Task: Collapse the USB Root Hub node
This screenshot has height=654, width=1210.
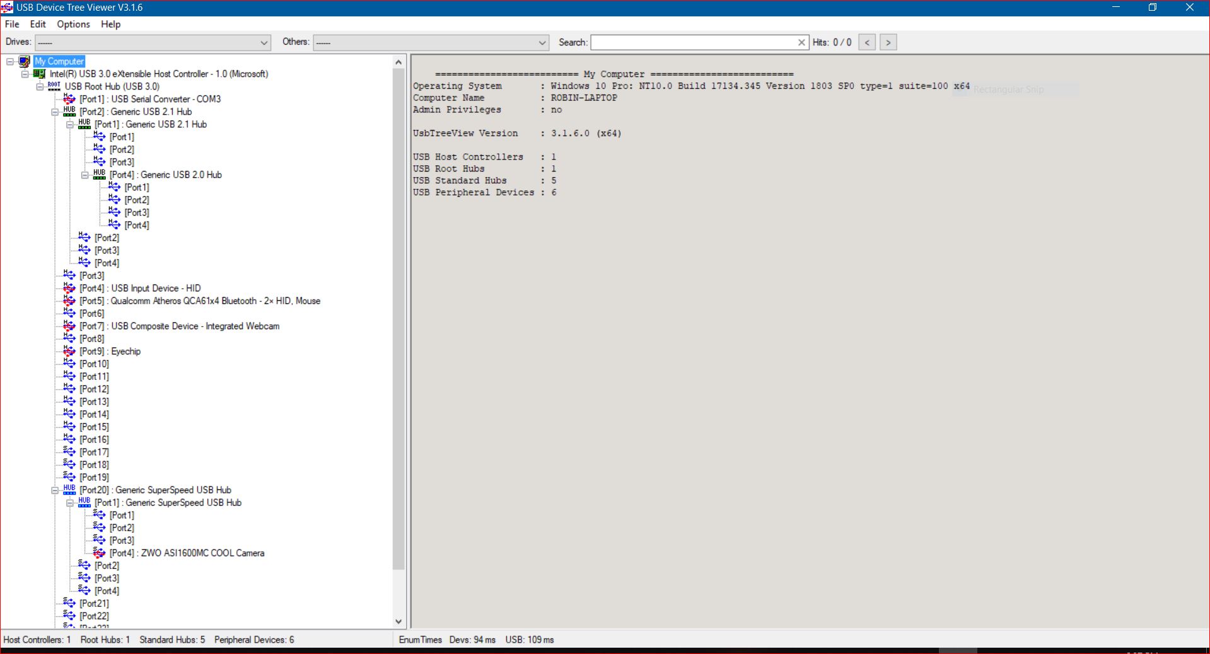Action: pyautogui.click(x=40, y=86)
